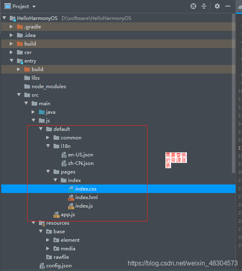Select the index.js file
Image resolution: width=242 pixels, height=271 pixels.
[x=84, y=206]
